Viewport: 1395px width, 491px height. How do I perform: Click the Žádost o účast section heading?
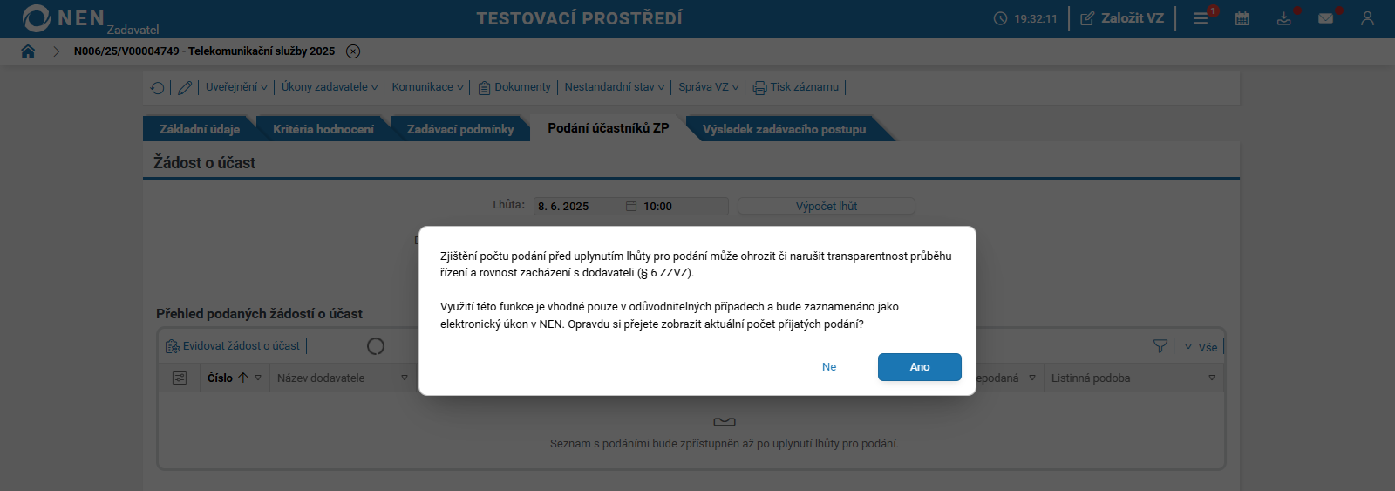(205, 163)
